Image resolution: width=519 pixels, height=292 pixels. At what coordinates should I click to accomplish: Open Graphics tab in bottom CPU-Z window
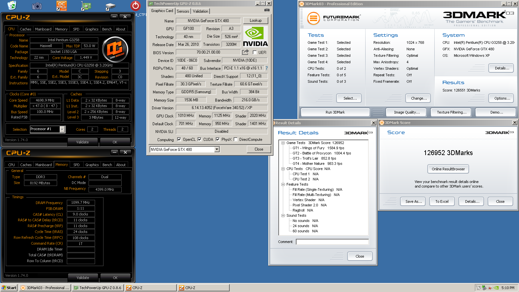92,165
